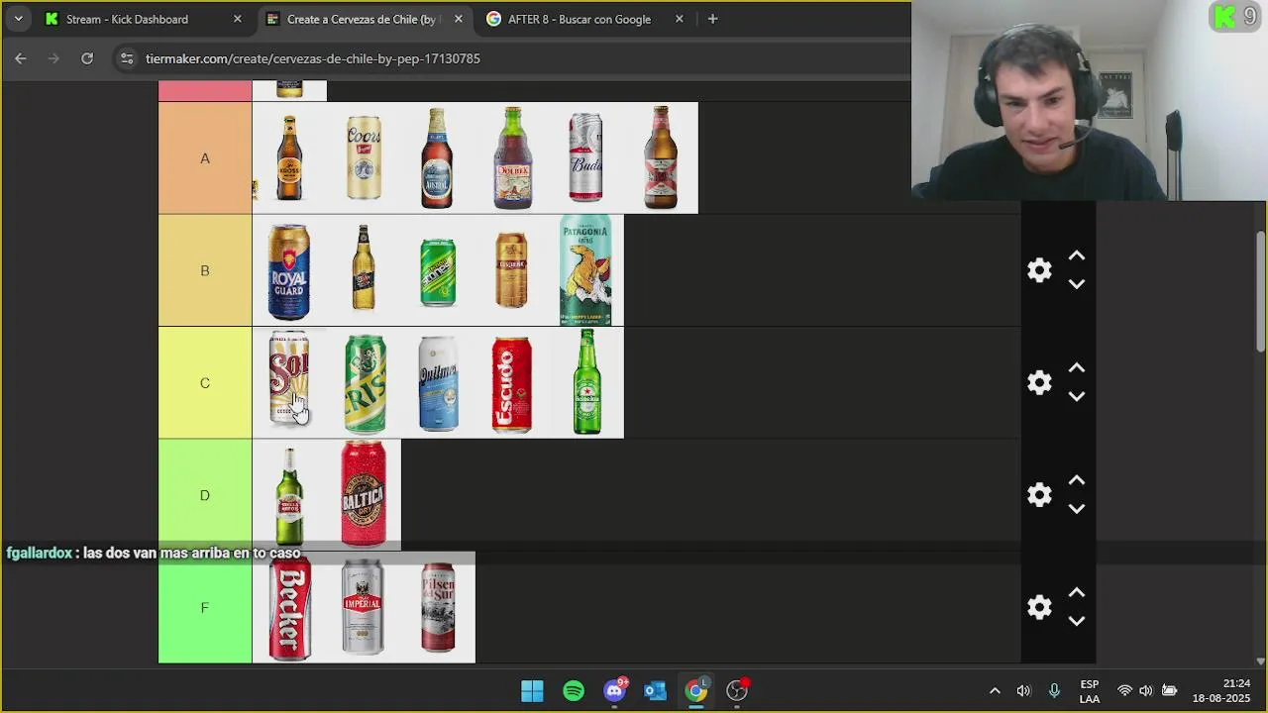1268x713 pixels.
Task: Reload the tiermaker page
Action: (x=87, y=58)
